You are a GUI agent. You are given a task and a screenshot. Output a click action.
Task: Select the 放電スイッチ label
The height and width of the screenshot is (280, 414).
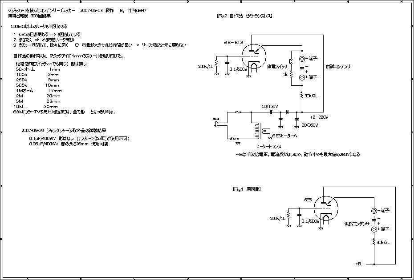pos(277,66)
